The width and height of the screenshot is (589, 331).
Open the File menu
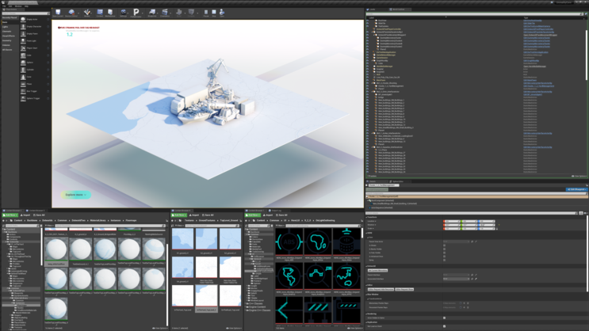(x=5, y=6)
